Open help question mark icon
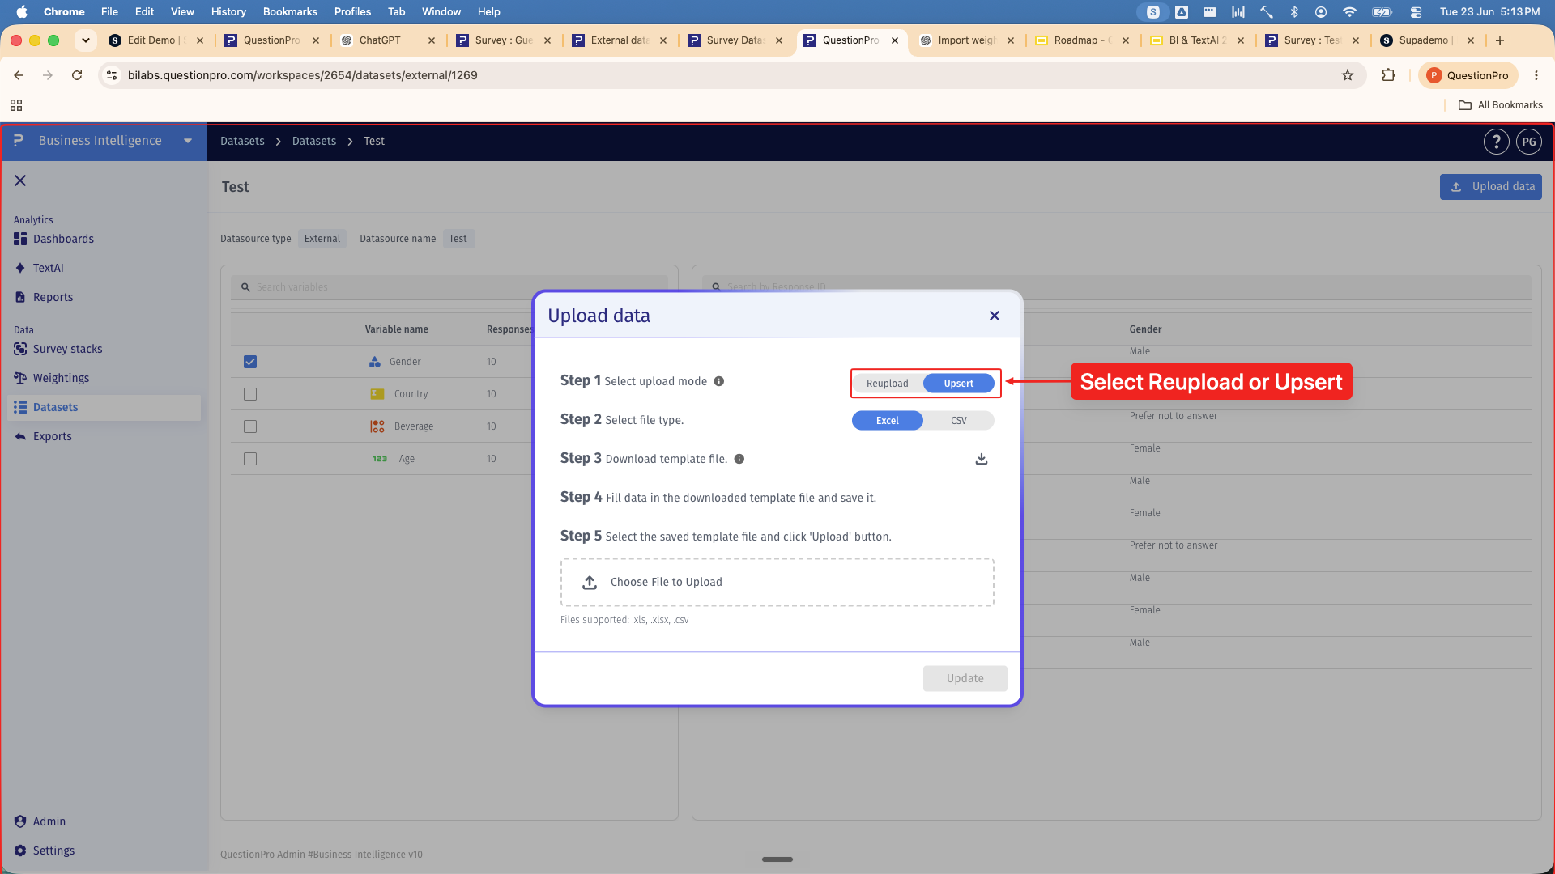Viewport: 1555px width, 874px height. tap(1496, 142)
